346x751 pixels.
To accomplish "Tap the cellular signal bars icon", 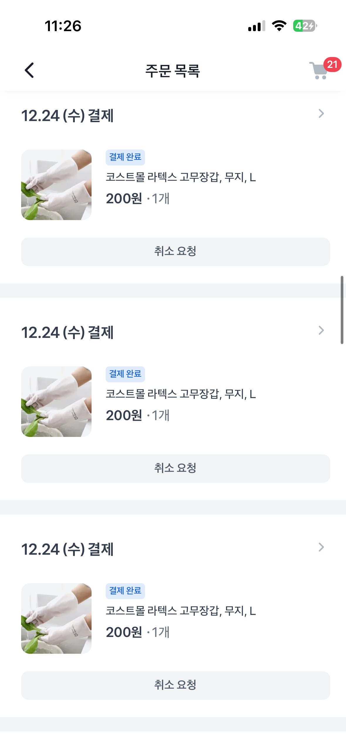I will [x=256, y=26].
